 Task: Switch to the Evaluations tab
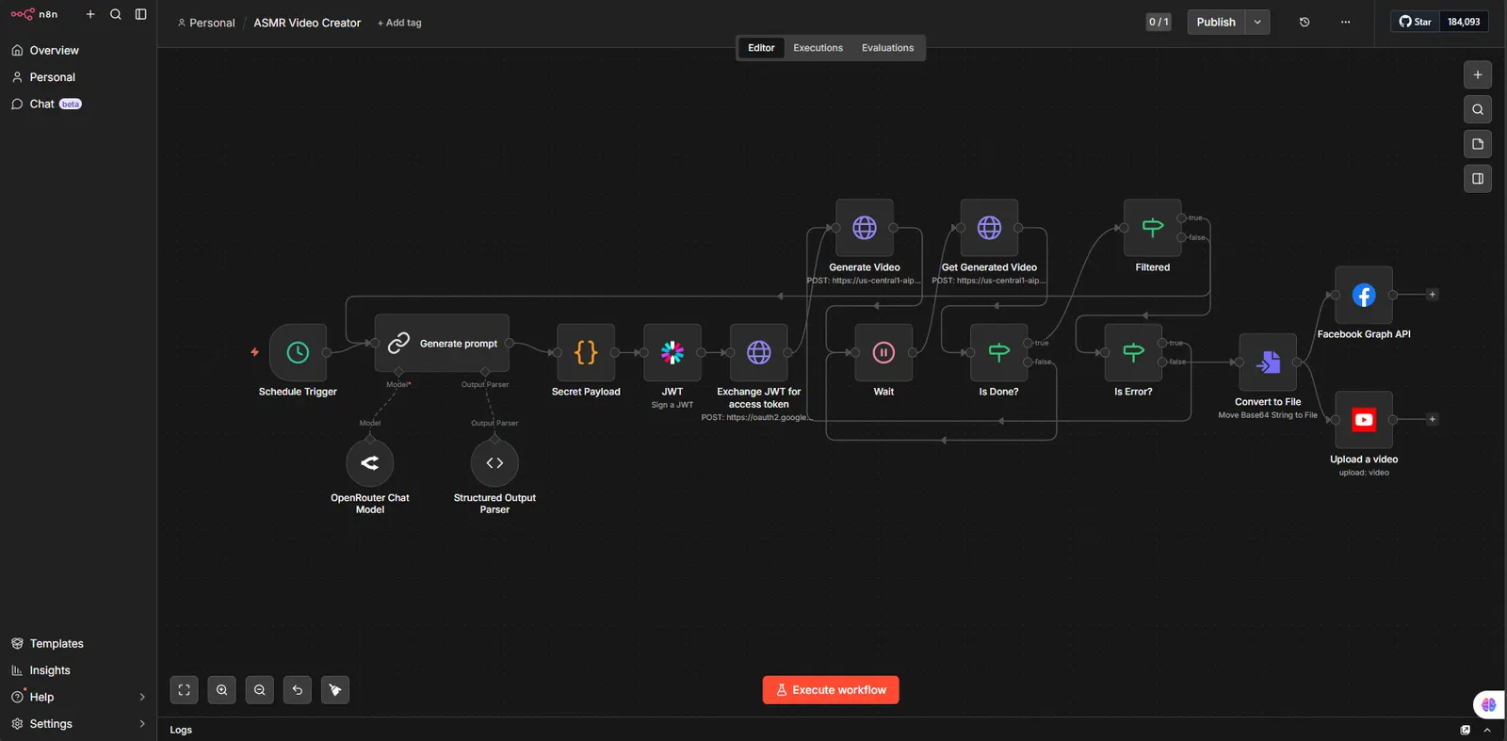pos(887,48)
